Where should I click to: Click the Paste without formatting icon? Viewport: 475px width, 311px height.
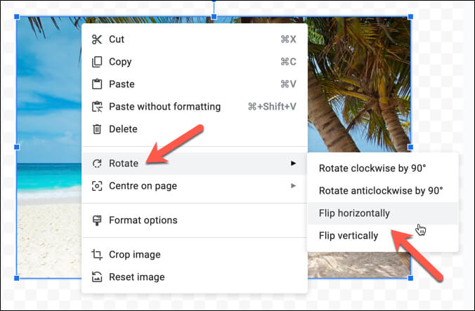pos(97,107)
